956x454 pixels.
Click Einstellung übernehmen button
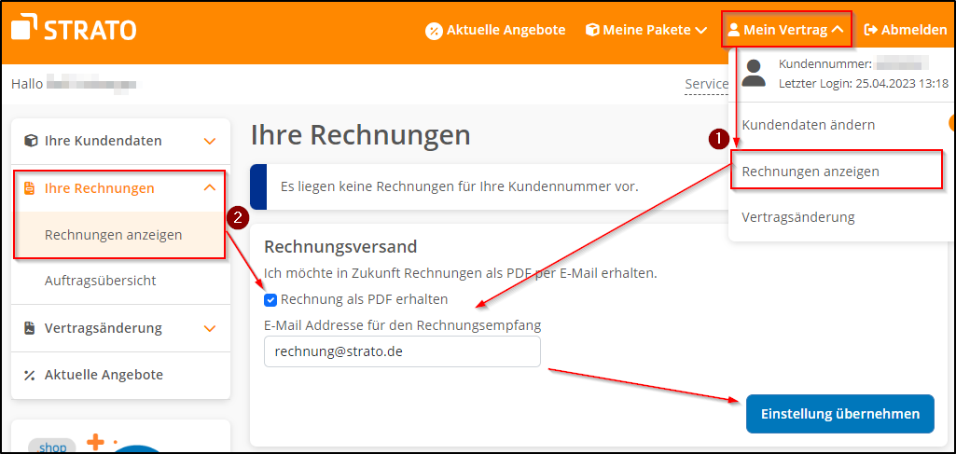click(x=840, y=414)
